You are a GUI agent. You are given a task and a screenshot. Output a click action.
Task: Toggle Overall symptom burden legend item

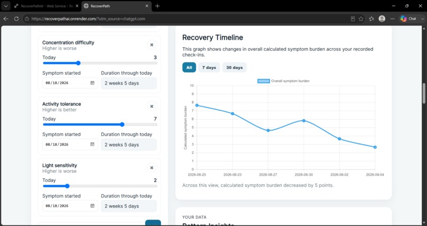coord(283,81)
